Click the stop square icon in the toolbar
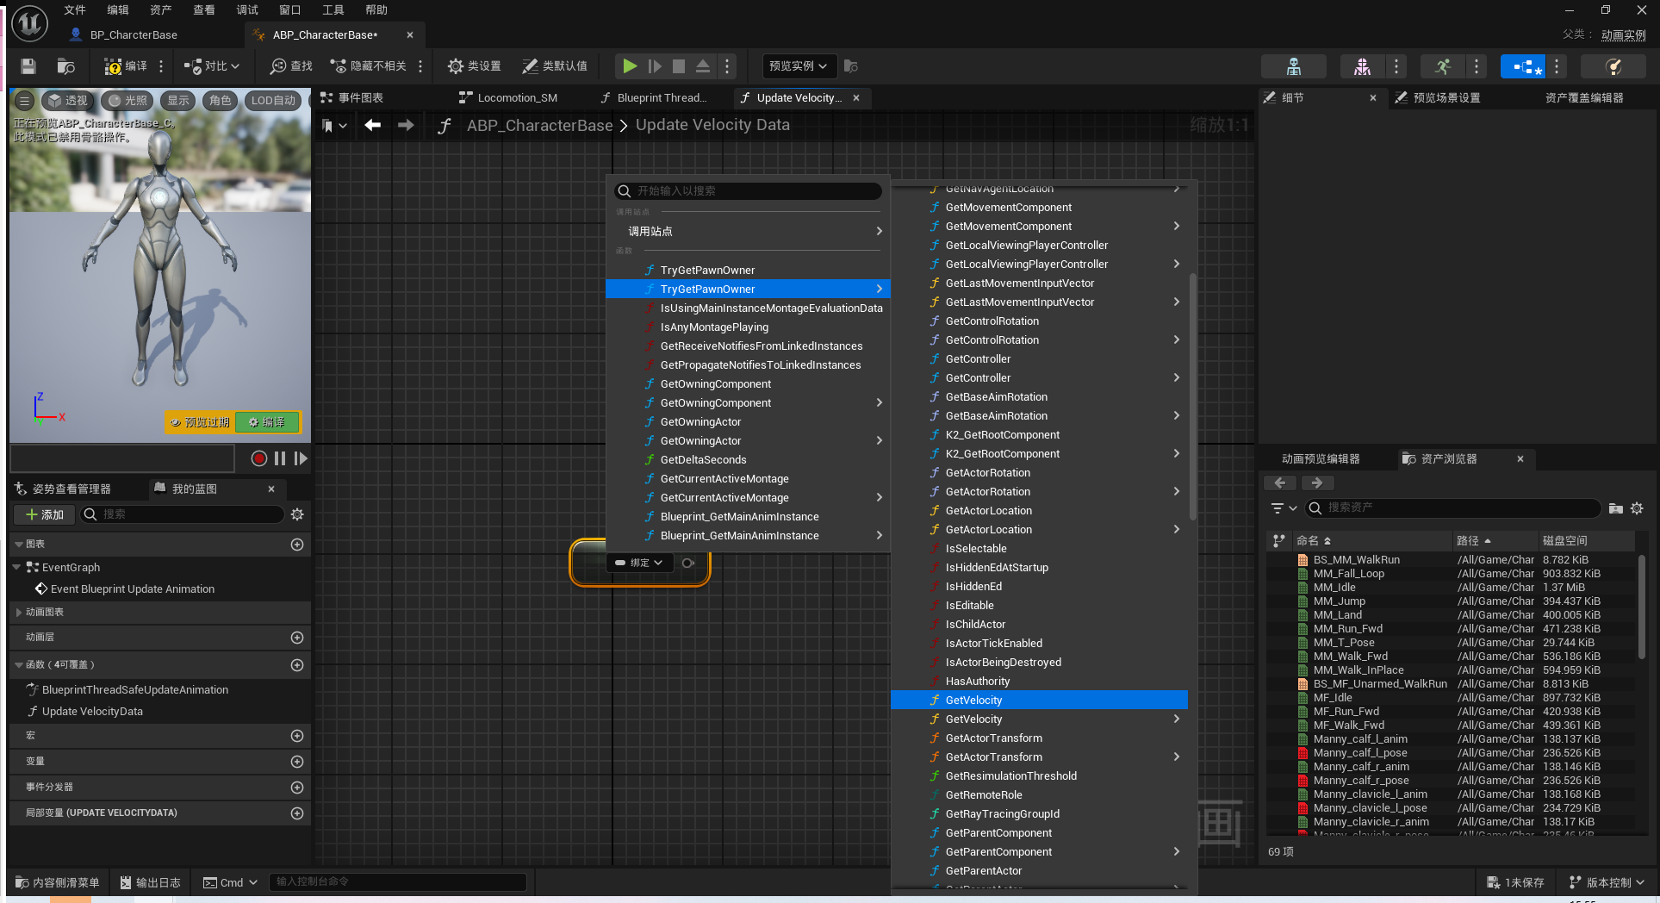Image resolution: width=1660 pixels, height=903 pixels. pyautogui.click(x=679, y=66)
